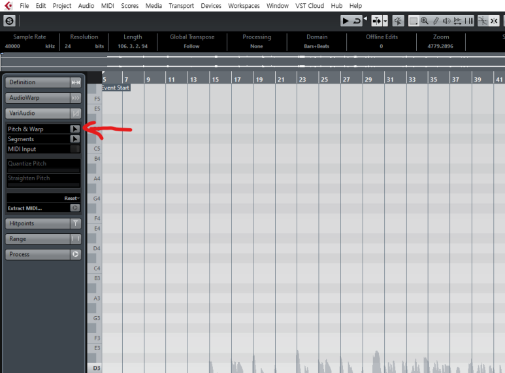Click the Cubase logo icon
Viewport: 505px width, 373px height.
(8, 5)
